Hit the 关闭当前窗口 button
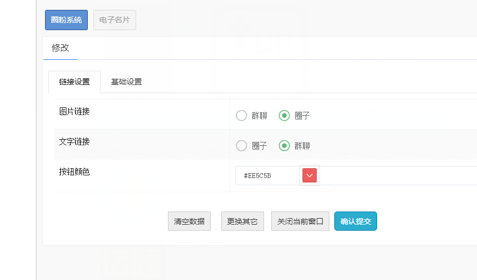Image resolution: width=477 pixels, height=280 pixels. [300, 221]
